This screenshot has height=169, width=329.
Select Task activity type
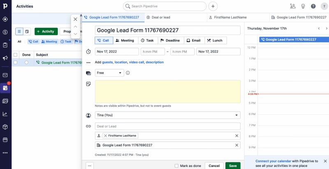pos(148,41)
